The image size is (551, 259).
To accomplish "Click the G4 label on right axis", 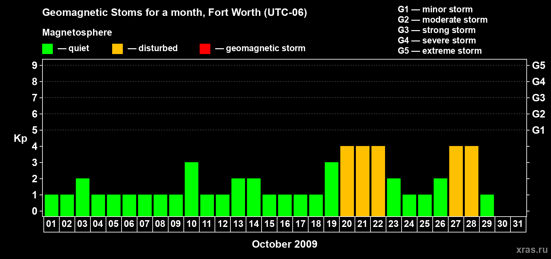I will coord(539,82).
